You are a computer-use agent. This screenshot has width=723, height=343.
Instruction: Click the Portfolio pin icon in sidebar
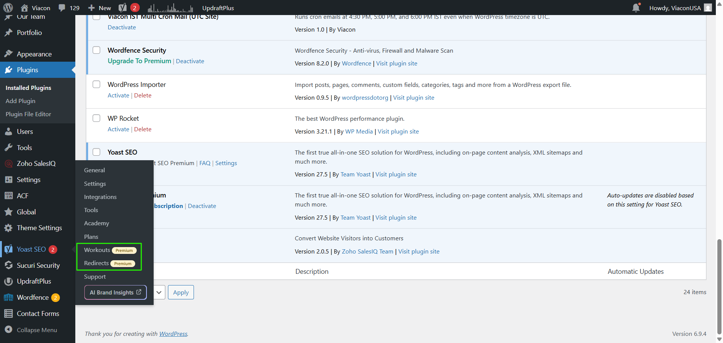pos(9,33)
